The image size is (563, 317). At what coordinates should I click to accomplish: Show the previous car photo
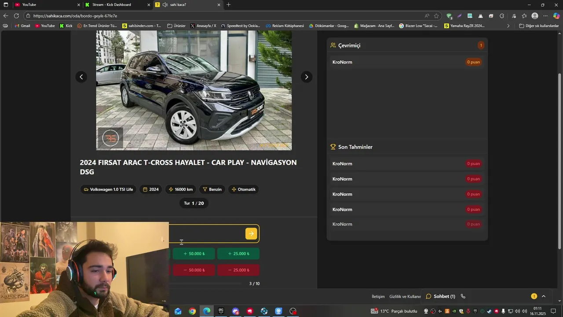81,77
